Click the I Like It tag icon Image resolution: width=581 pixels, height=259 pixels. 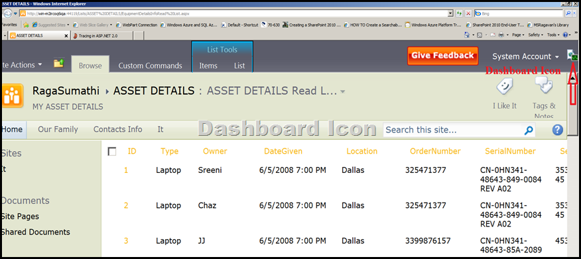(505, 86)
